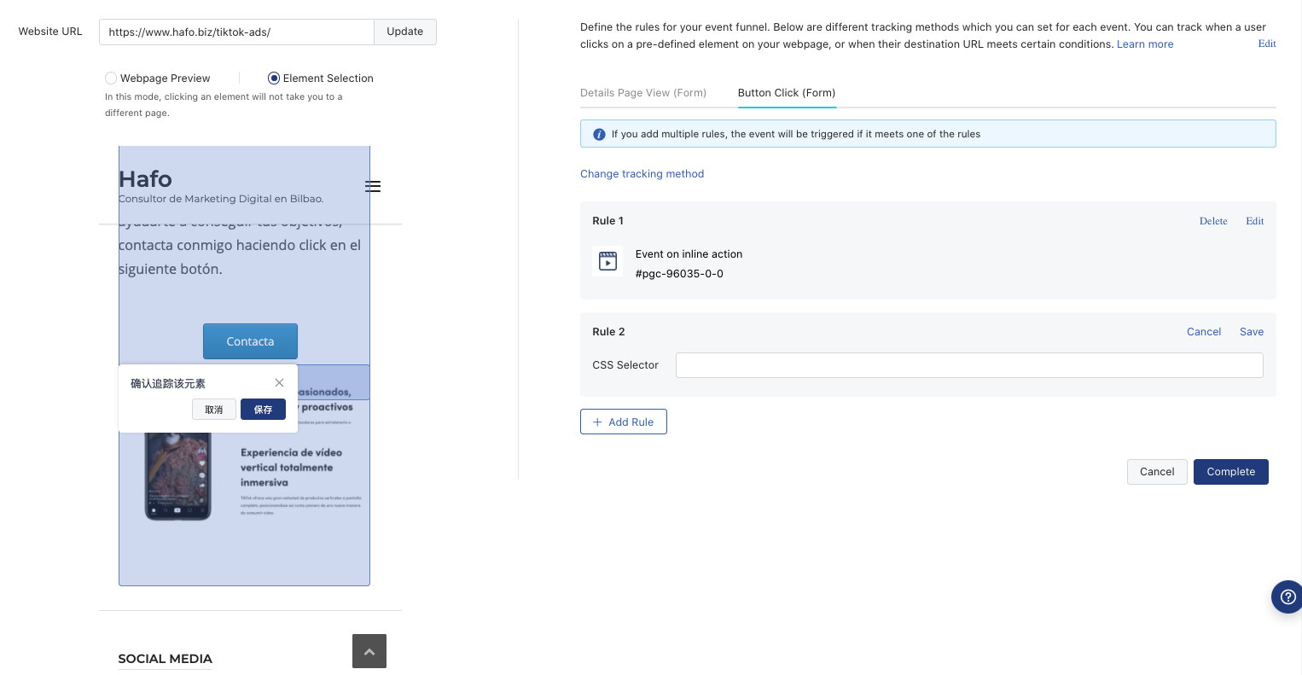This screenshot has height=675, width=1302.
Task: Click the plus icon on Add Rule
Action: tap(597, 422)
